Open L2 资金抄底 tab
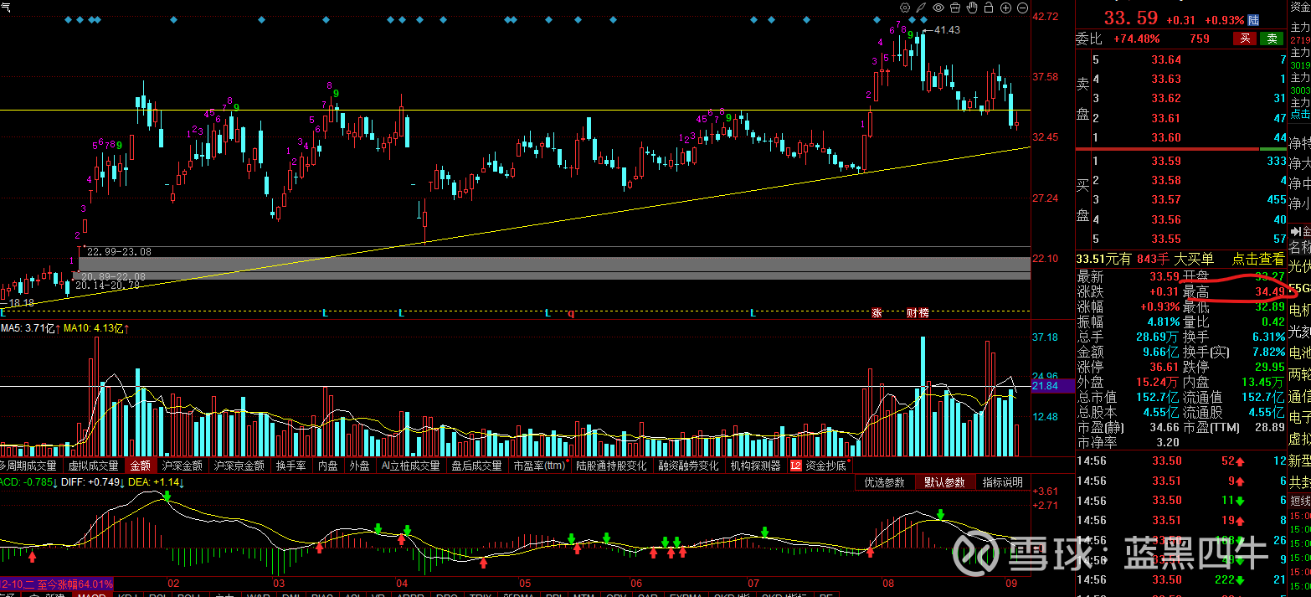1311x597 pixels. click(x=820, y=466)
